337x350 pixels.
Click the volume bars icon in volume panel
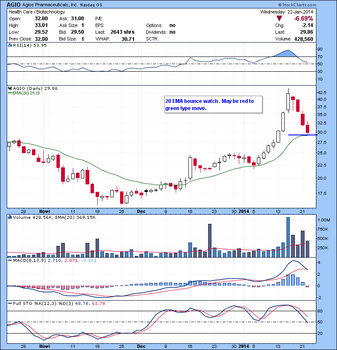click(x=10, y=217)
